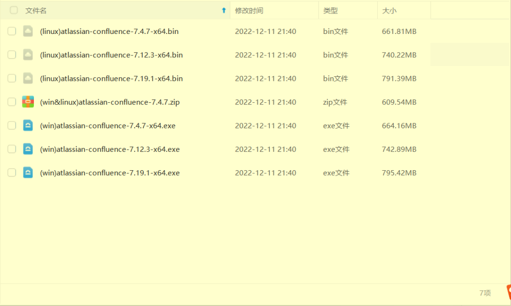Tick the select-all checkbox in the header

click(x=13, y=10)
